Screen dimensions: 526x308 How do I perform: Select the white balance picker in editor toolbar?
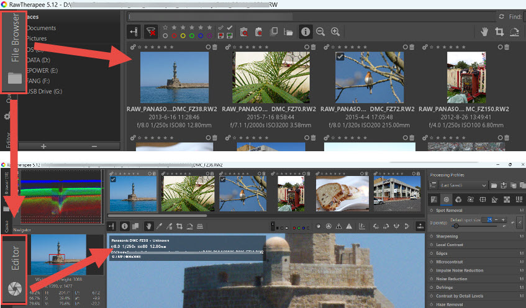click(x=159, y=226)
